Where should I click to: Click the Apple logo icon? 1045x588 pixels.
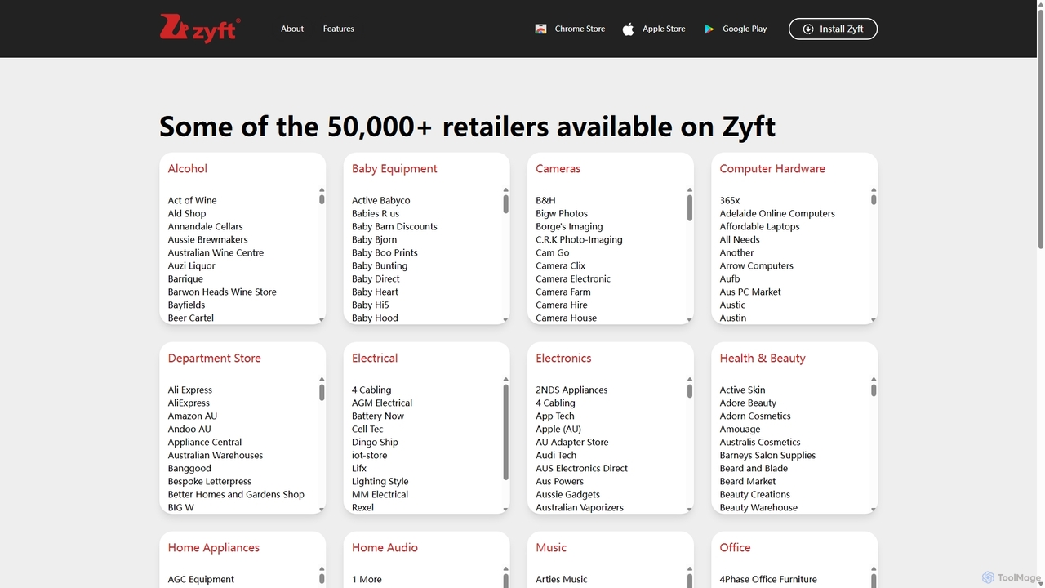(x=628, y=29)
